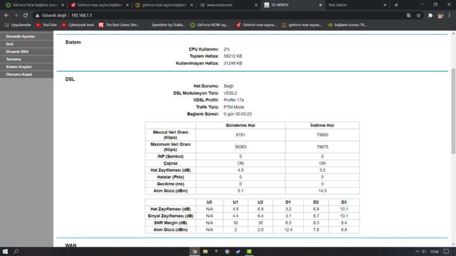Open the GeForce NOW saç... bookmark
Image resolution: width=456 pixels, height=256 pixels.
pos(210,25)
